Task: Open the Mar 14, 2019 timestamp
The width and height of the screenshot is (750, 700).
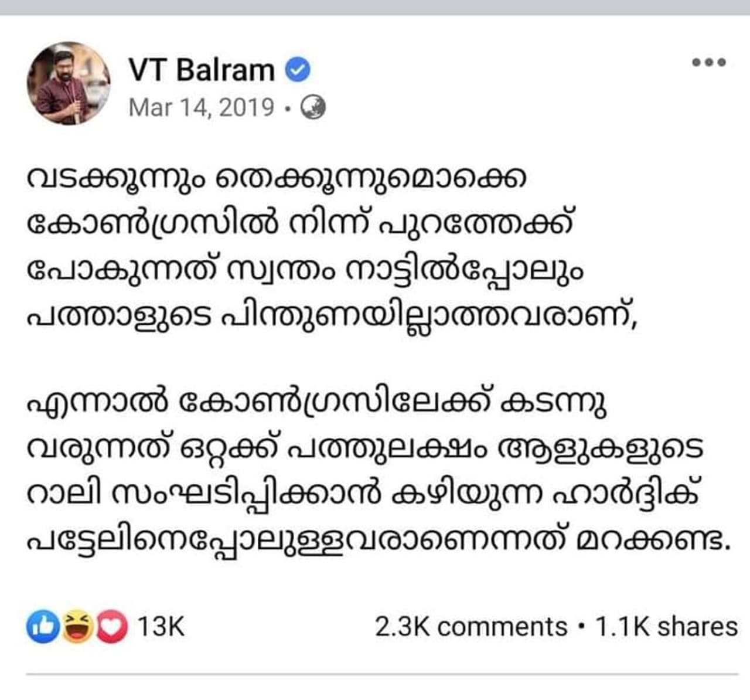Action: point(201,108)
